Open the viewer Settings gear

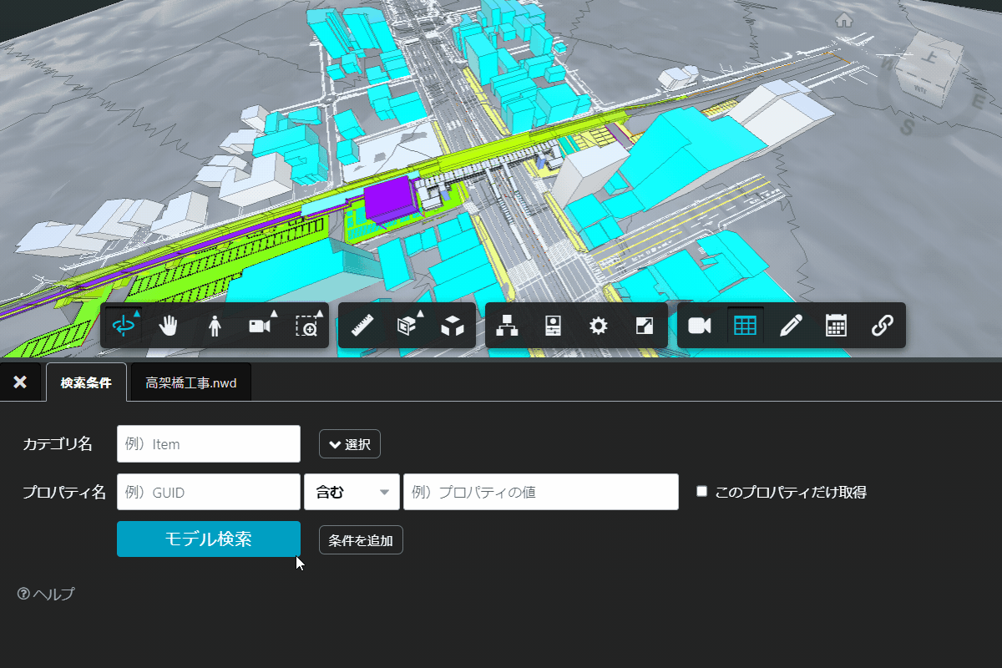coord(598,326)
